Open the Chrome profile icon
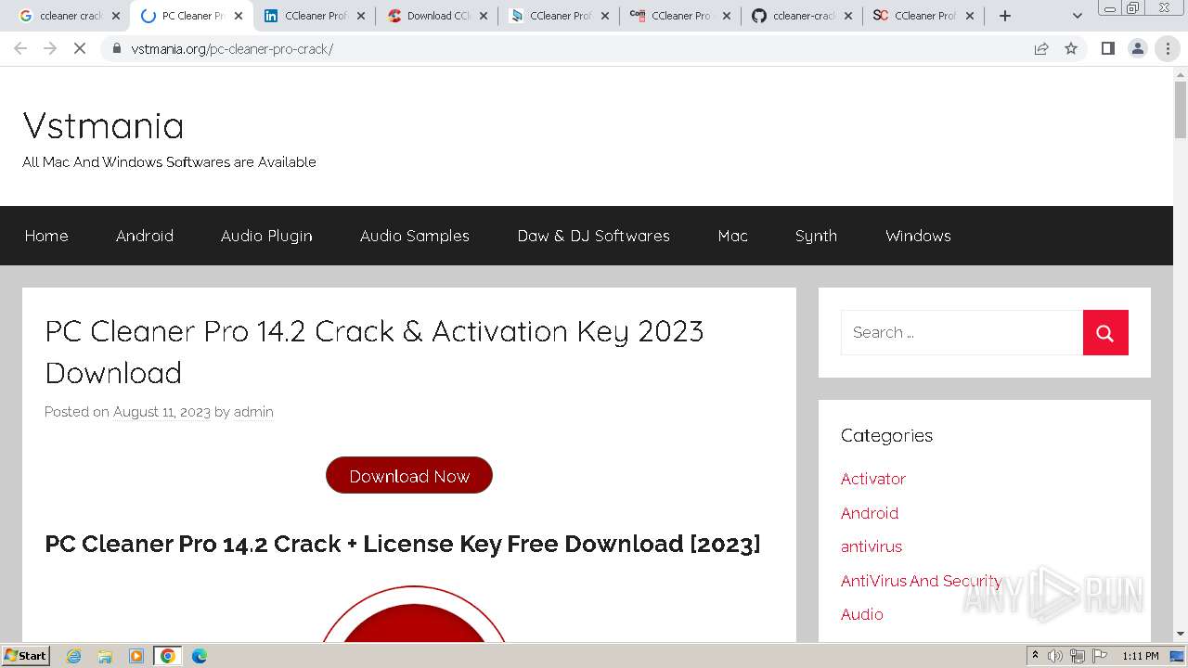 1138,48
